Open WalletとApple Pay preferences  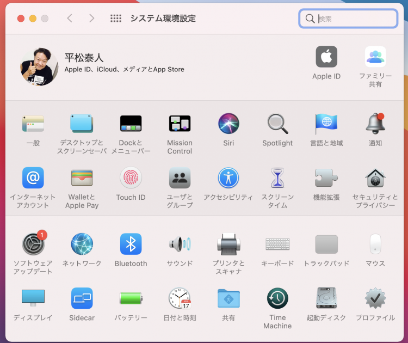click(x=82, y=178)
